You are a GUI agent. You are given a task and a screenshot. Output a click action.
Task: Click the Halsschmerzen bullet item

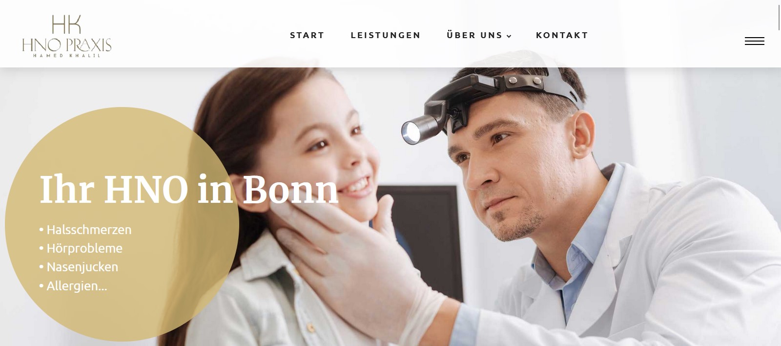[85, 230]
